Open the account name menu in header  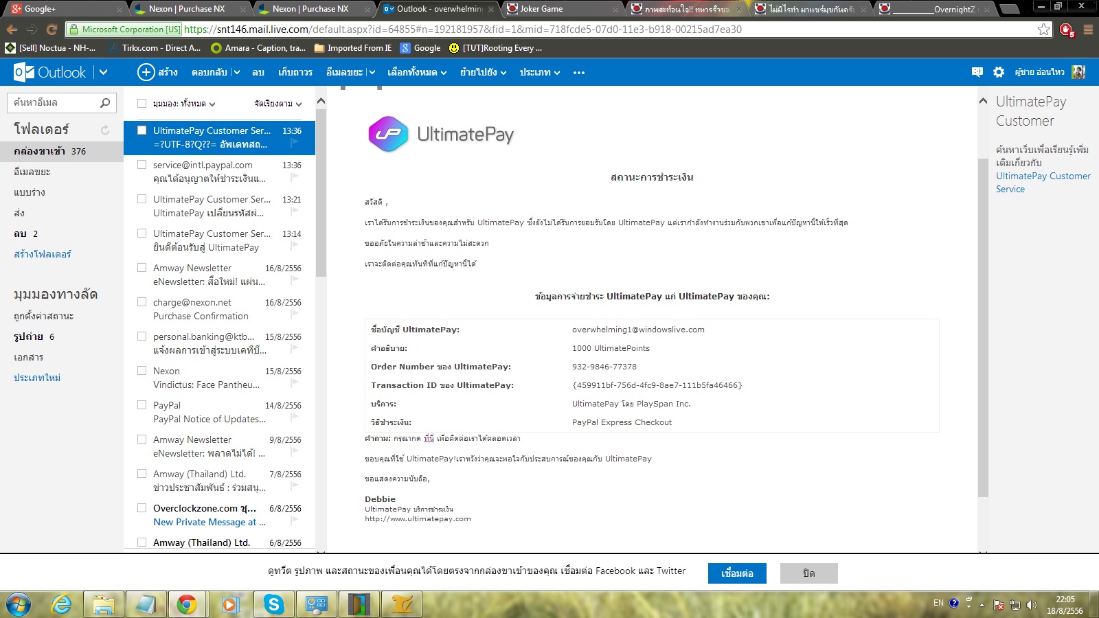[1039, 72]
